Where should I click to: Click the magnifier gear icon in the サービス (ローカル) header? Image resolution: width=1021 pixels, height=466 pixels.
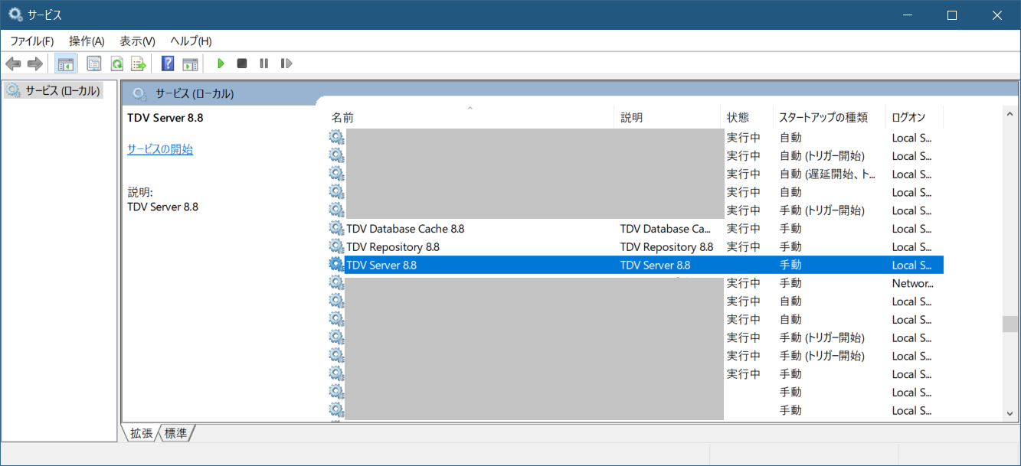(139, 94)
